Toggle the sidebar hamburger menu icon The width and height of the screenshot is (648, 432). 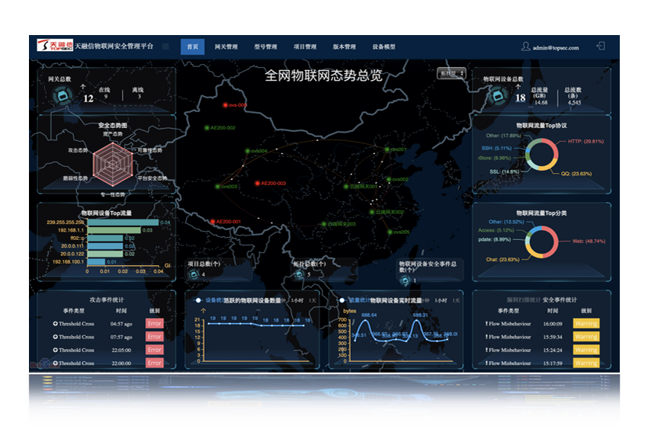point(165,46)
